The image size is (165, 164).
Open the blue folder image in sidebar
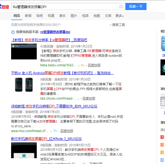pos(163,44)
